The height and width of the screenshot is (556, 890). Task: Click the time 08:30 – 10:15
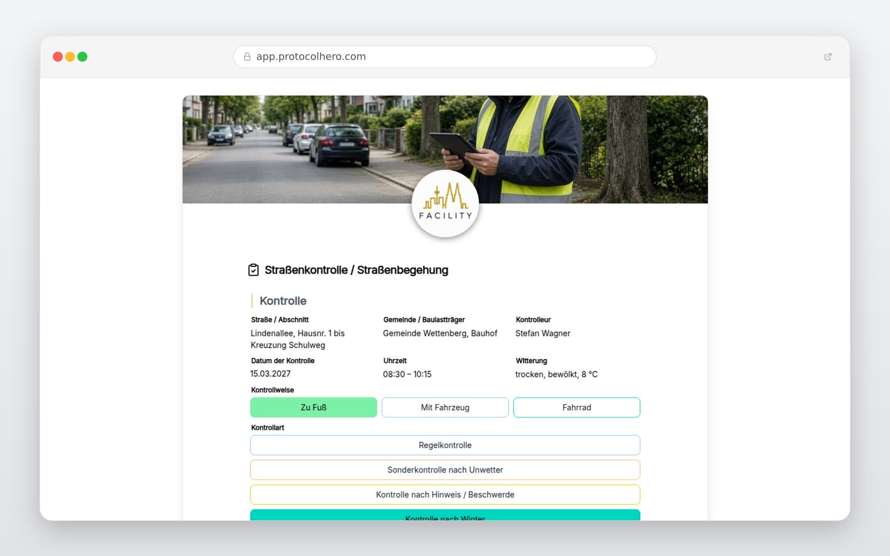click(407, 374)
